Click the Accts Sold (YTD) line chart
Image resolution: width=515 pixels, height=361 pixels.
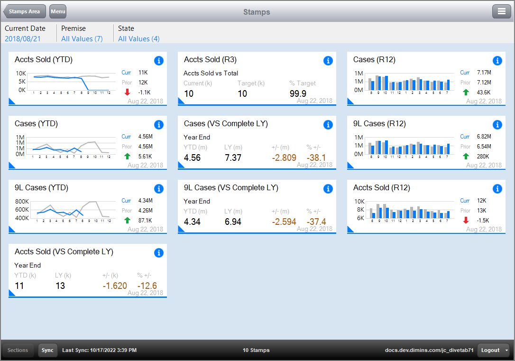coord(71,82)
